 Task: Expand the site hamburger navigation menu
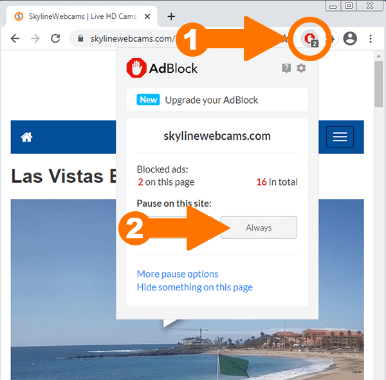(x=340, y=137)
